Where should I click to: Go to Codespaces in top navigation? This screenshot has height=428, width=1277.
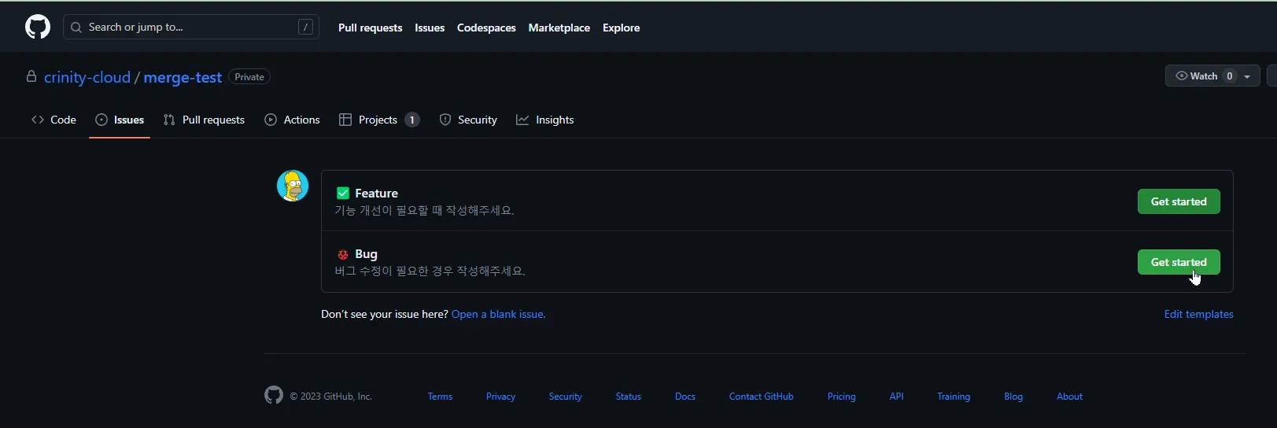pos(486,28)
